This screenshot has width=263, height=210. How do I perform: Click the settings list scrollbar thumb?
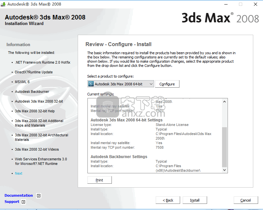pyautogui.click(x=224, y=147)
